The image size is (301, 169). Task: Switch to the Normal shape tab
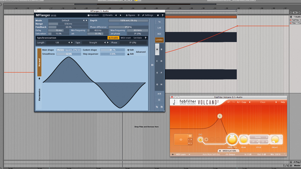coord(39,63)
